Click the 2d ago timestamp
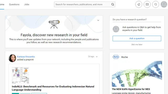 (x=91, y=56)
